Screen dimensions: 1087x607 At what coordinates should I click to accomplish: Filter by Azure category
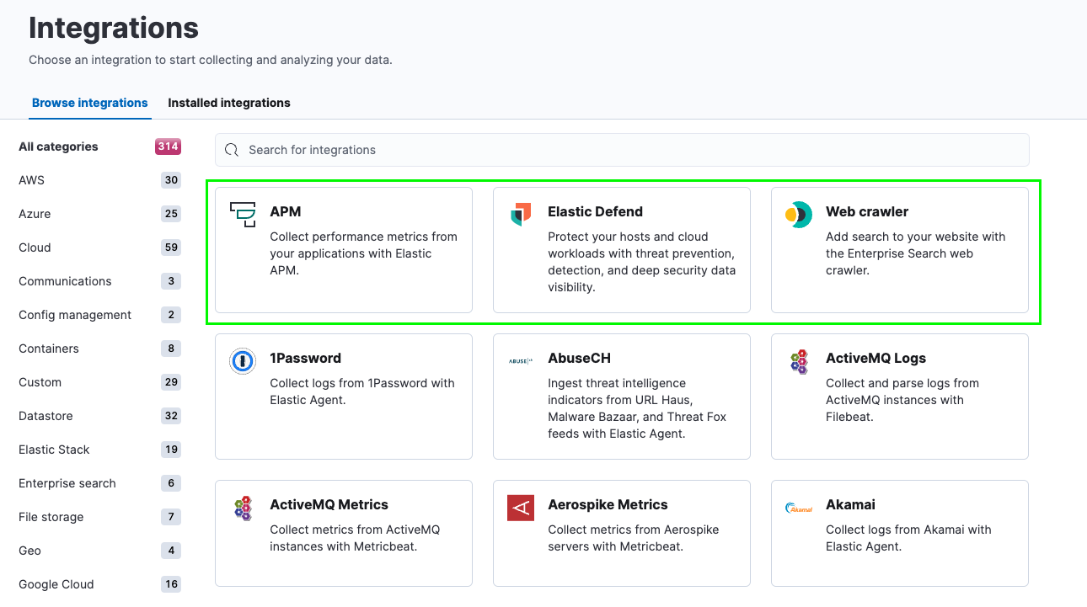pos(35,214)
